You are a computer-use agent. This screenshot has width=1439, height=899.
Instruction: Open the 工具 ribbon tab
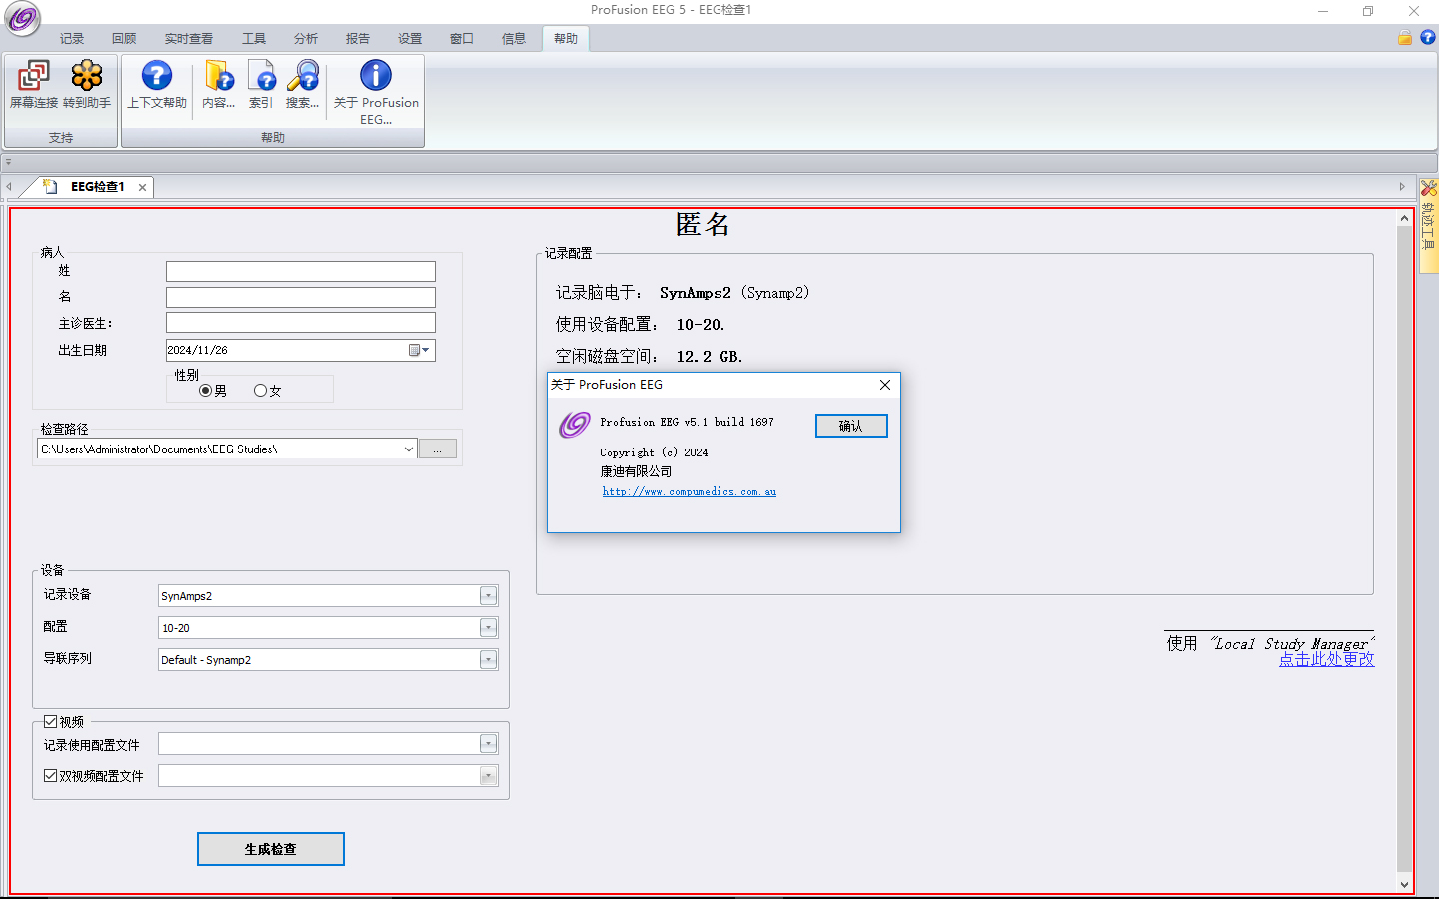(x=254, y=39)
